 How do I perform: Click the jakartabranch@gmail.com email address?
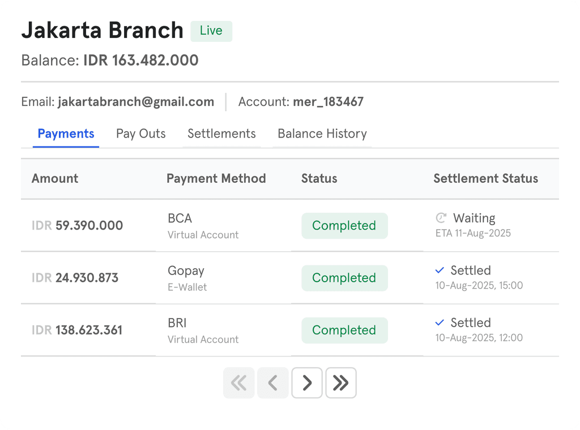[136, 102]
